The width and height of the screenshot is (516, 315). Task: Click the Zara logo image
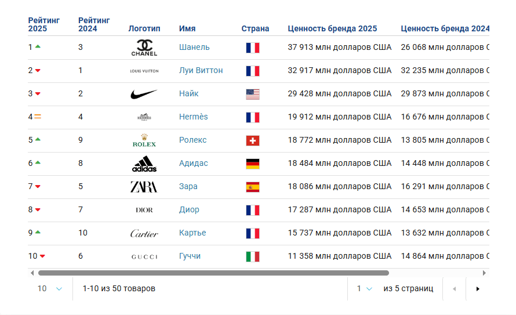click(144, 187)
